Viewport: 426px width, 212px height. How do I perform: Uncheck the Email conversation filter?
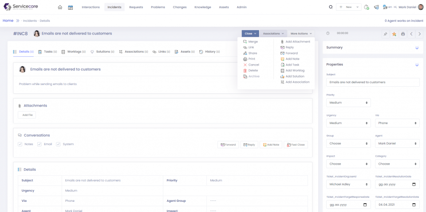tap(39, 144)
